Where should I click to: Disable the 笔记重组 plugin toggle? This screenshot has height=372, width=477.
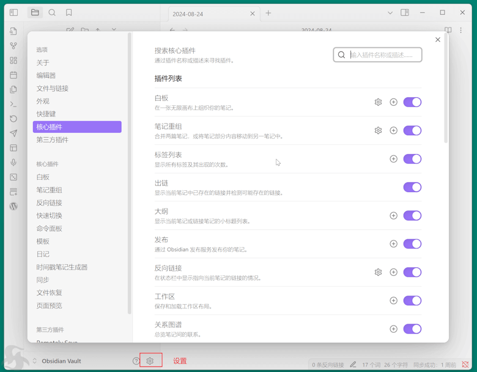[412, 130]
